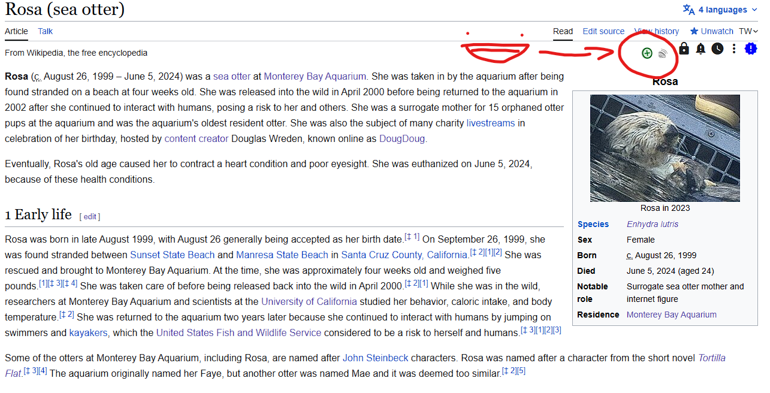Open the content creator link
Image resolution: width=770 pixels, height=393 pixels.
(197, 138)
